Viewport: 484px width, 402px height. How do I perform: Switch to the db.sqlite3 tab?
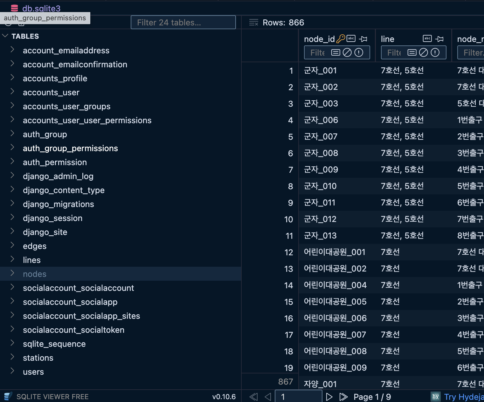point(41,8)
